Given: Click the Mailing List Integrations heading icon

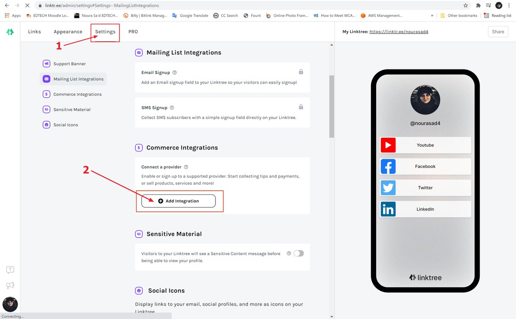Looking at the screenshot, I should tap(139, 53).
